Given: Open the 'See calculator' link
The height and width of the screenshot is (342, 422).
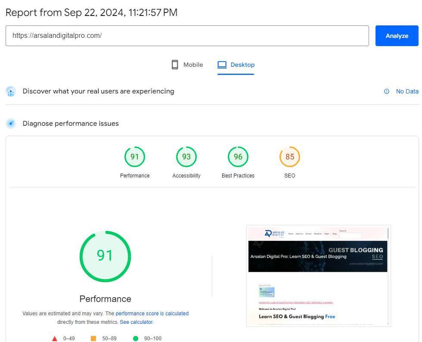Looking at the screenshot, I should click(136, 322).
